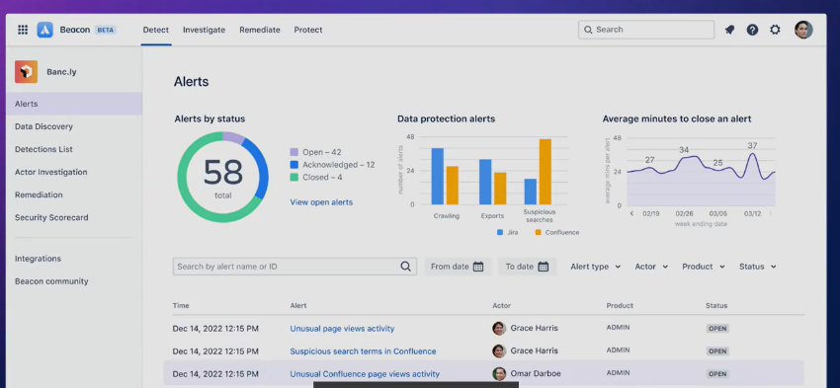This screenshot has width=840, height=388.
Task: Open Unusual page views activity alert
Action: 342,329
